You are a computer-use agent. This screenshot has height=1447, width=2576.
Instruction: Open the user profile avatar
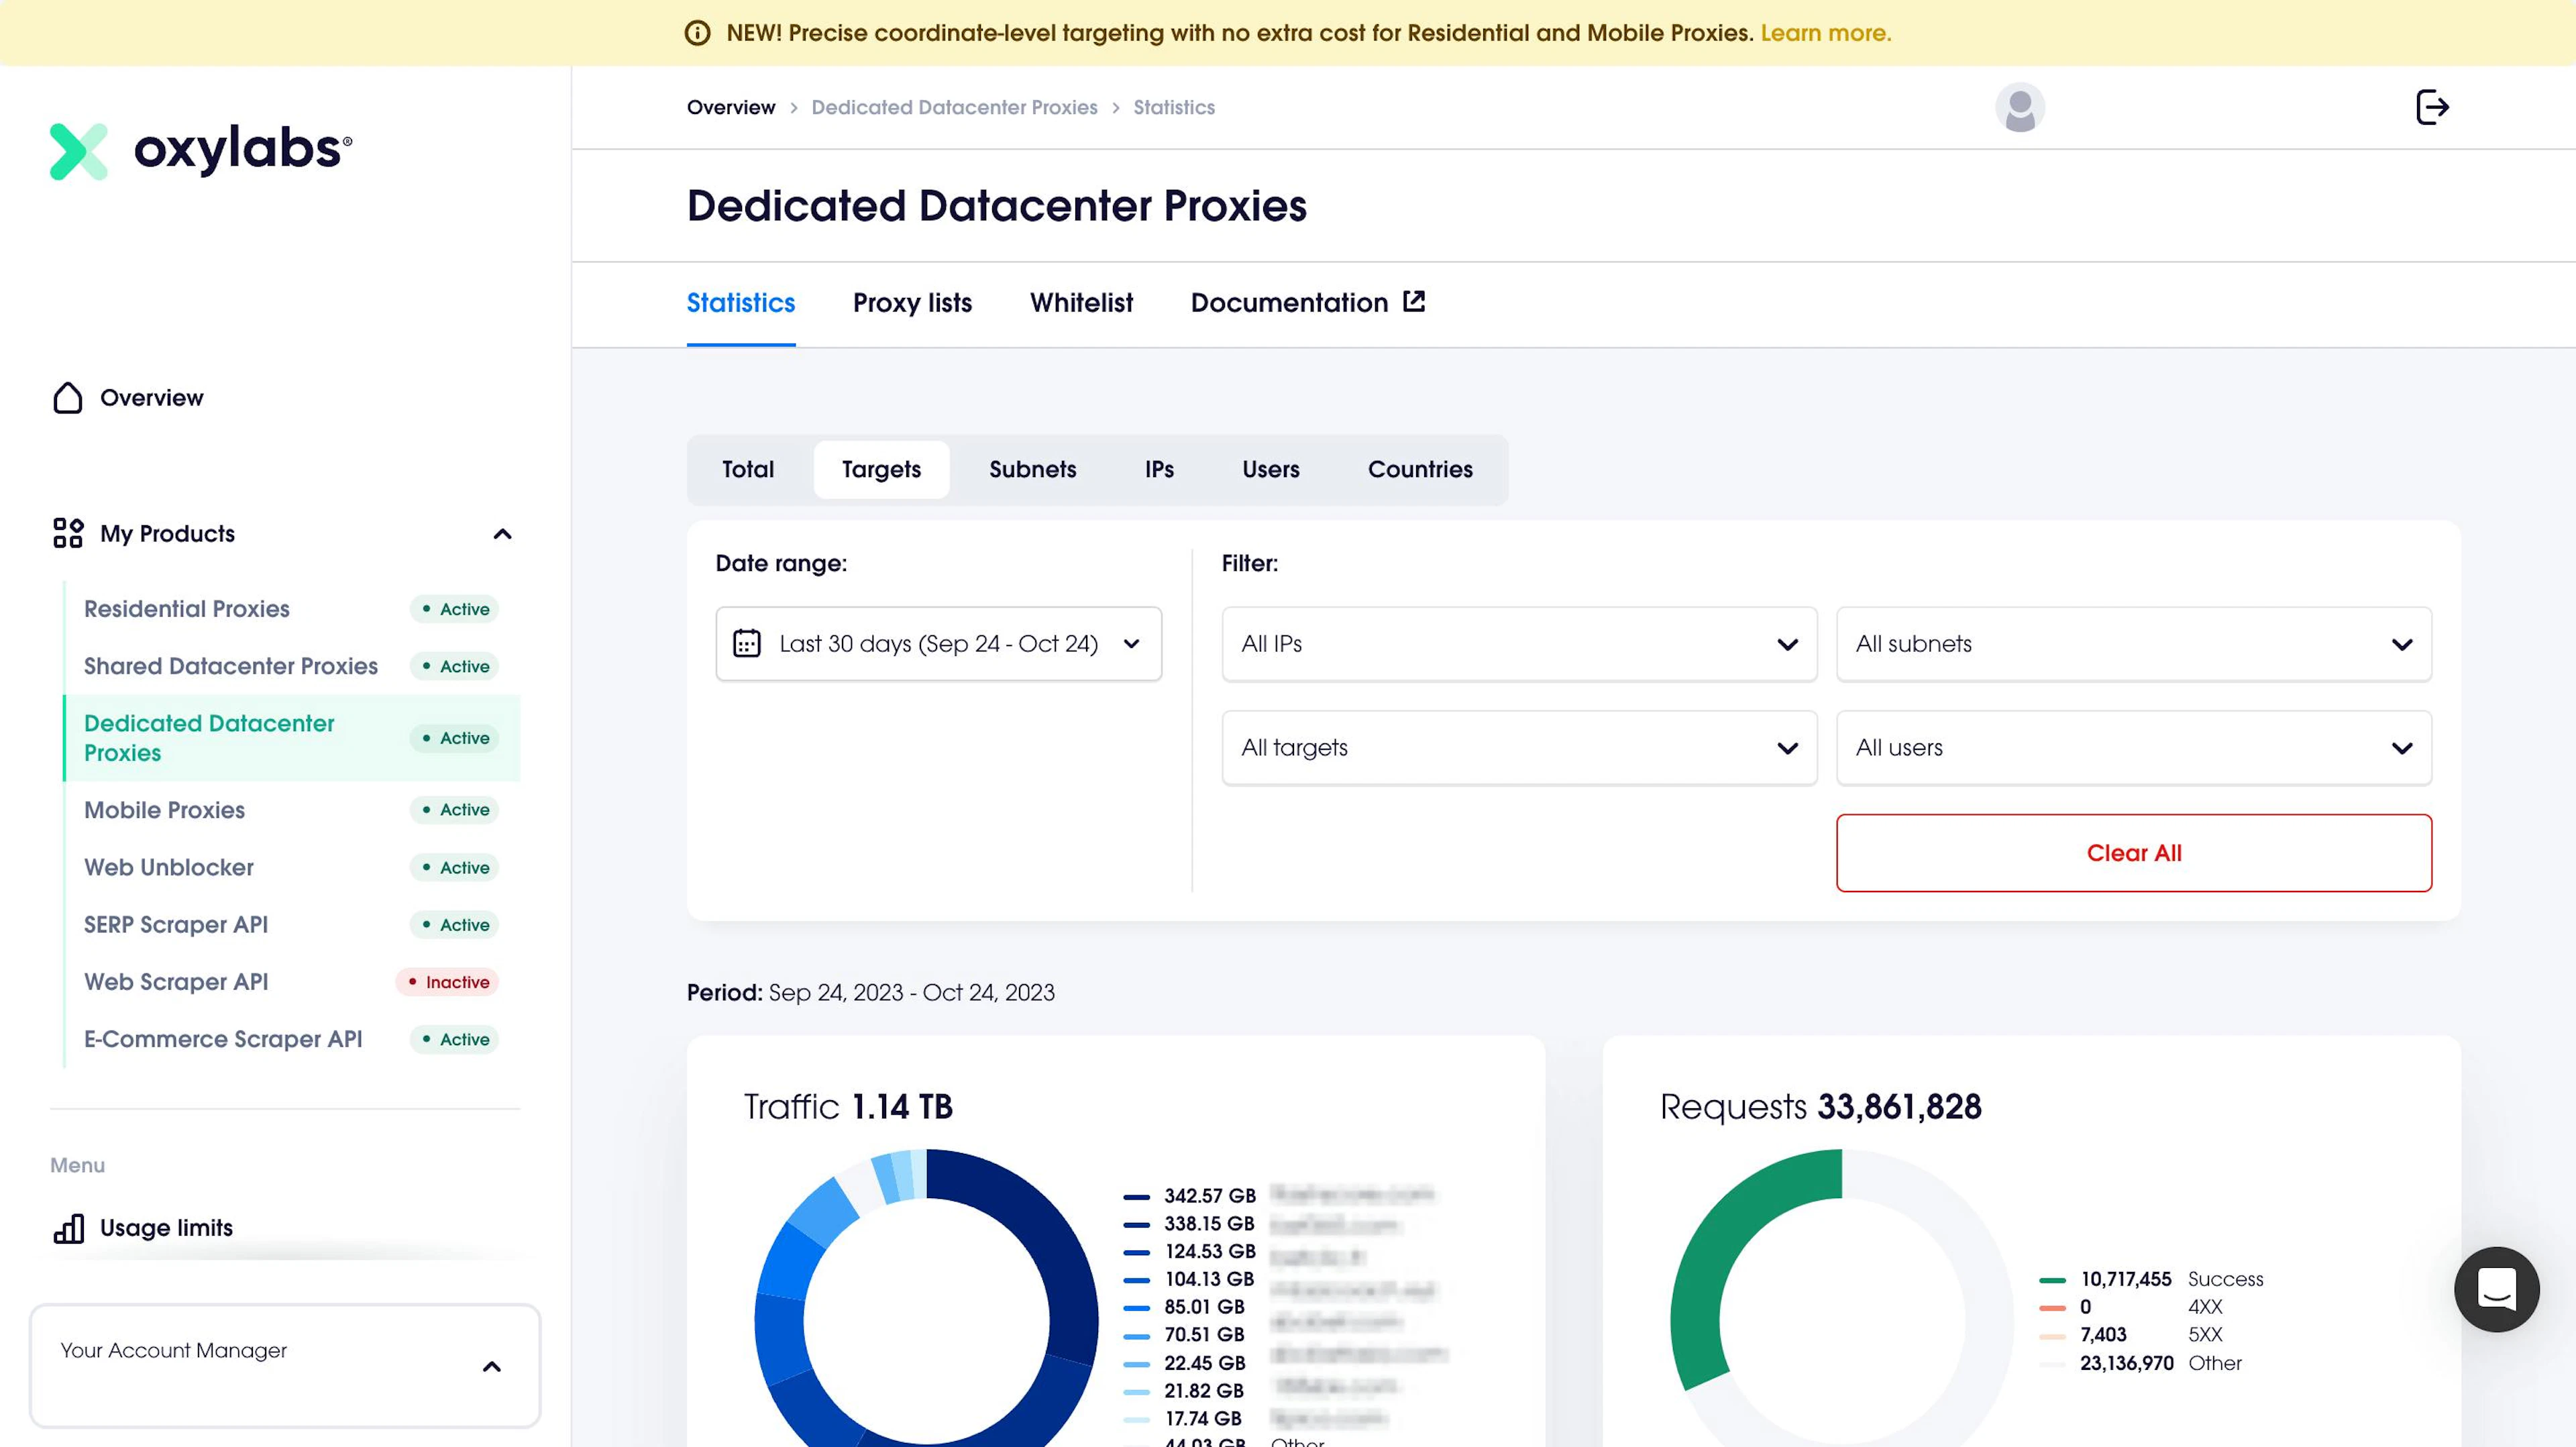tap(2020, 107)
